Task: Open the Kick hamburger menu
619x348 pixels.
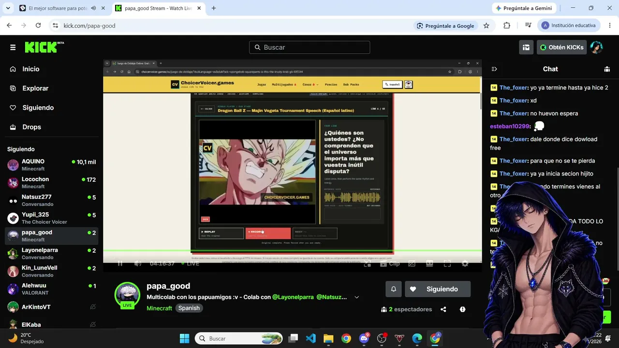Action: pos(13,47)
